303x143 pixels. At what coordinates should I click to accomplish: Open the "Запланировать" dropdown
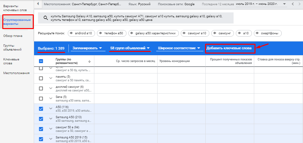tap(86, 48)
